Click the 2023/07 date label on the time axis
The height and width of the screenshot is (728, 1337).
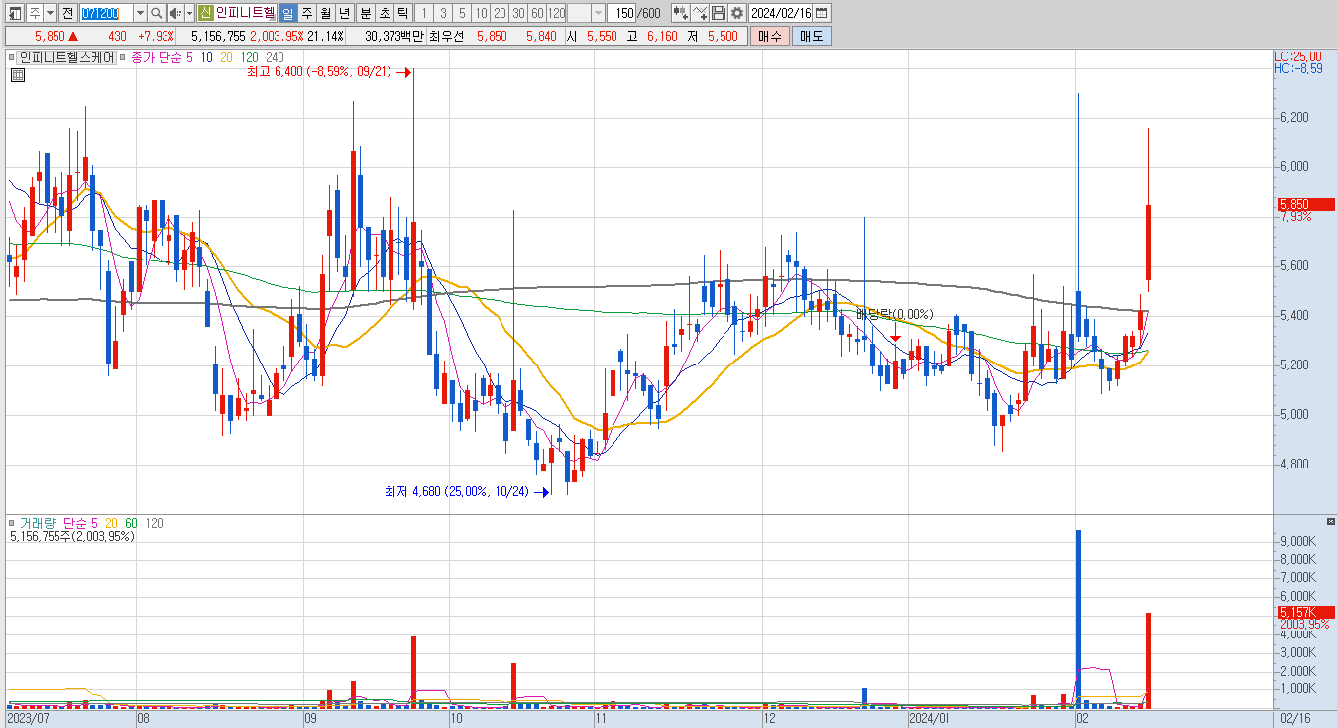(x=28, y=718)
